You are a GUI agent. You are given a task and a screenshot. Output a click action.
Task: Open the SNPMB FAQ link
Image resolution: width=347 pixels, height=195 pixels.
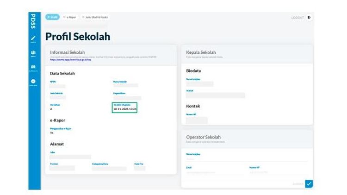point(71,60)
